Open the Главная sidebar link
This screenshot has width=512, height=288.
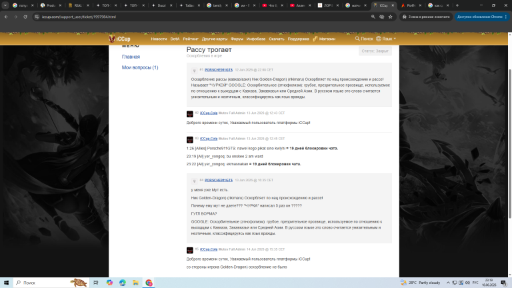point(131,57)
